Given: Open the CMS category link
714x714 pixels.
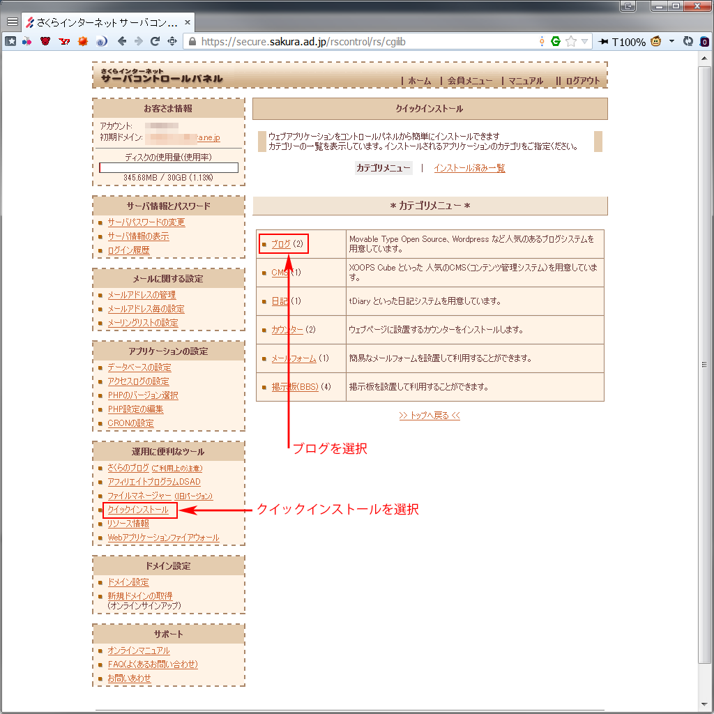Looking at the screenshot, I should (280, 273).
